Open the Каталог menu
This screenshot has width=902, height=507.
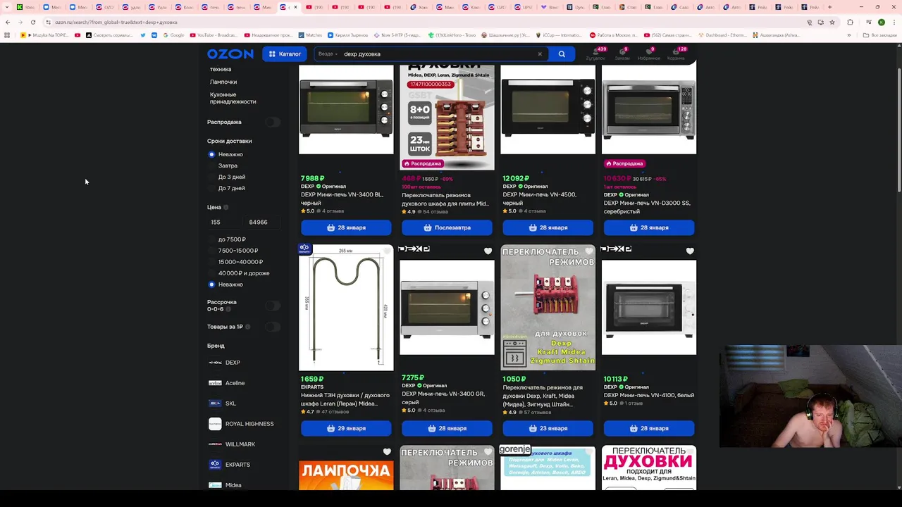point(285,54)
